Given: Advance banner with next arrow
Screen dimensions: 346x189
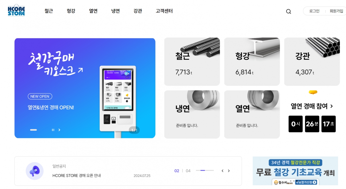Looking at the screenshot, I should 59,130.
